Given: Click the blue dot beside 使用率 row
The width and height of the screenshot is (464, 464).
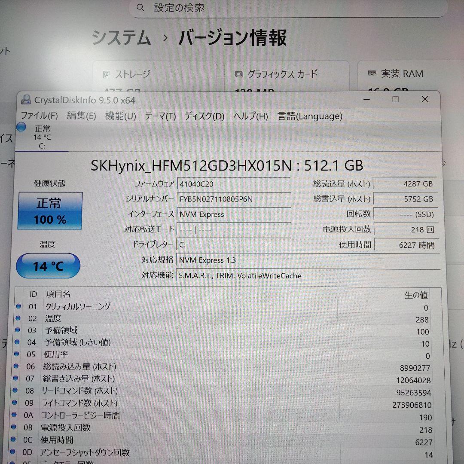Looking at the screenshot, I should [x=18, y=354].
